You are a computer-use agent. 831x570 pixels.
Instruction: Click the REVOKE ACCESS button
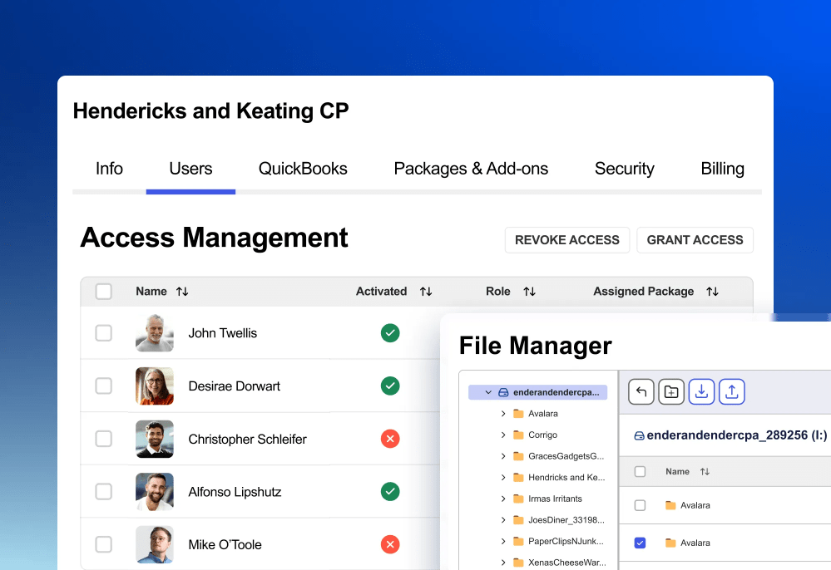(x=566, y=240)
